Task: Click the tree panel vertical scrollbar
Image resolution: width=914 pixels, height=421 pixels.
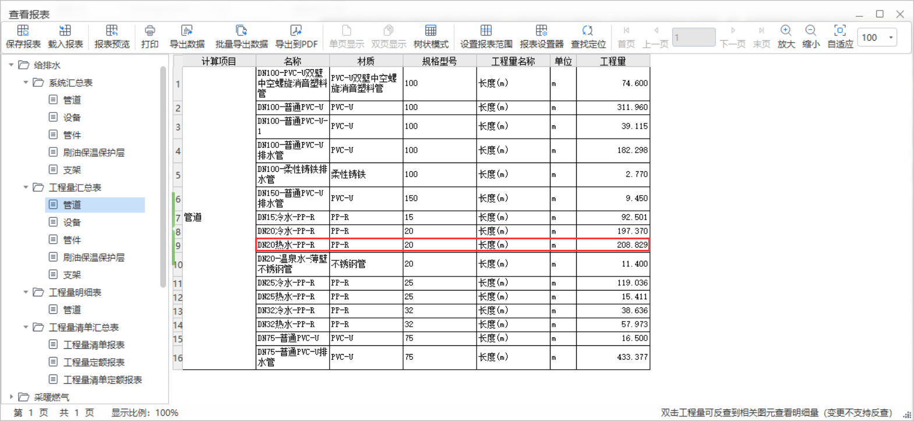Action: pyautogui.click(x=163, y=176)
